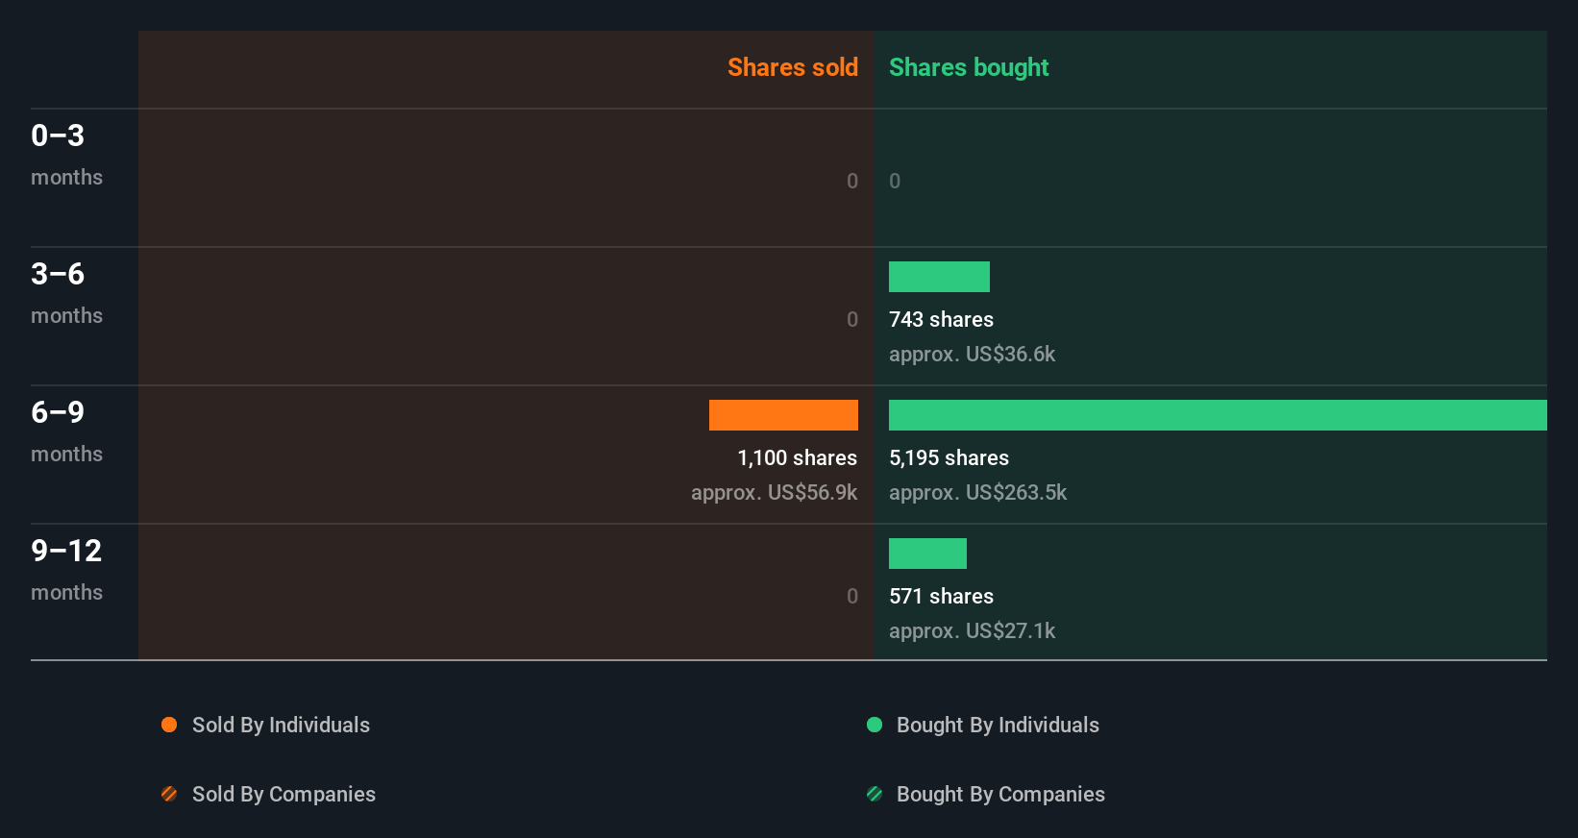
Task: Click the striped Sold By Companies legend icon
Action: [169, 794]
